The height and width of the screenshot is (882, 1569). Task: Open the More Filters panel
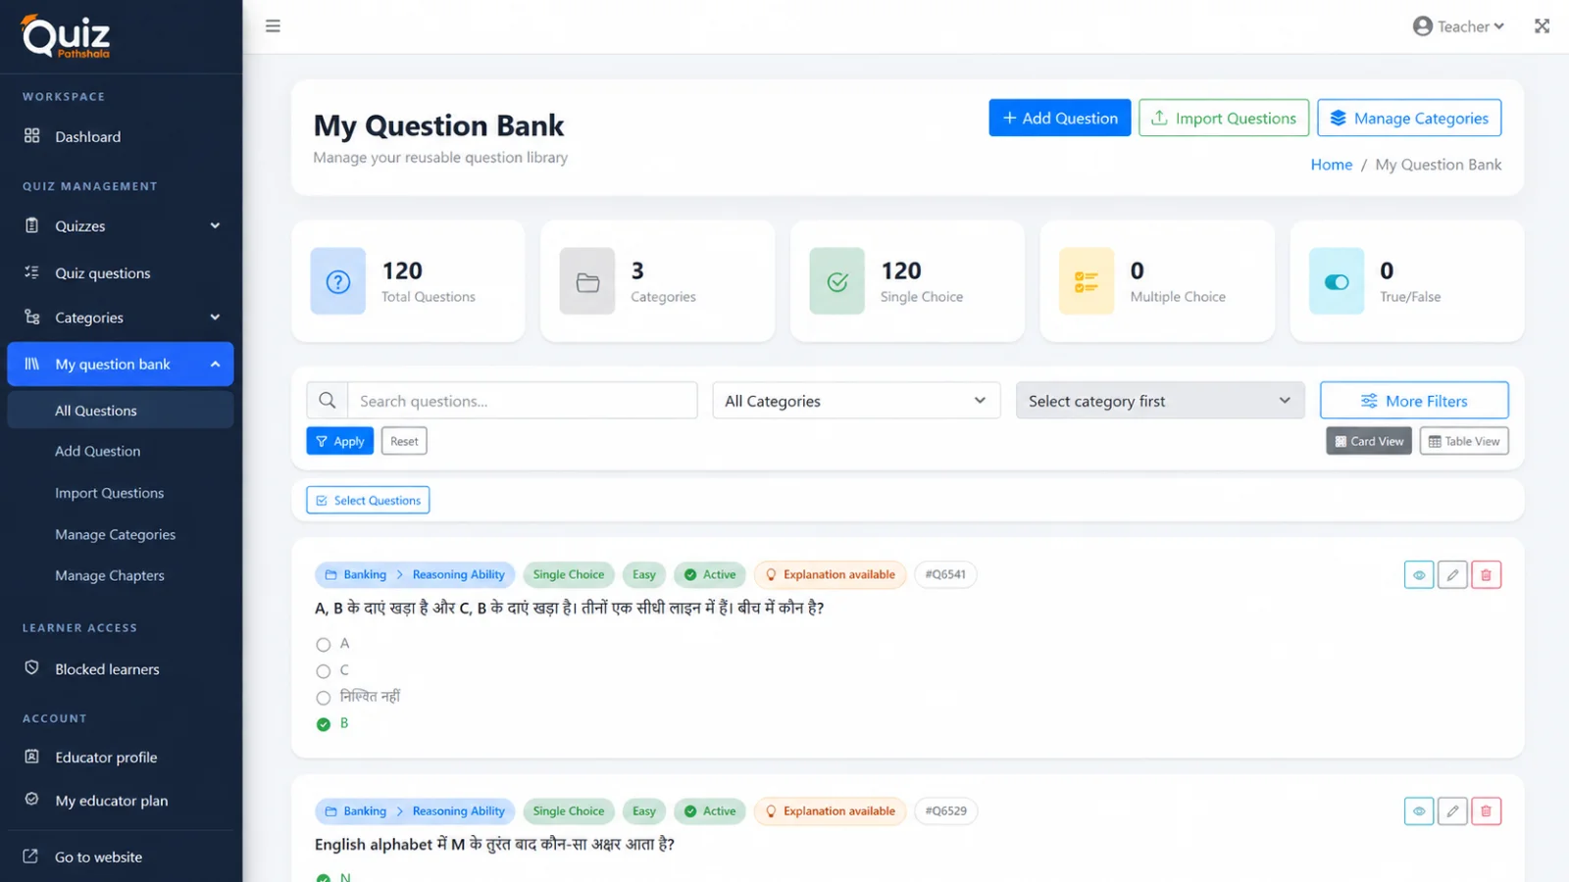coord(1414,401)
